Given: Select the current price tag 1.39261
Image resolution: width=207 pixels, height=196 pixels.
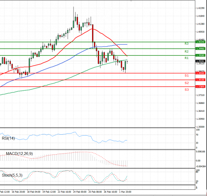Looking at the screenshot, I should pos(200,61).
